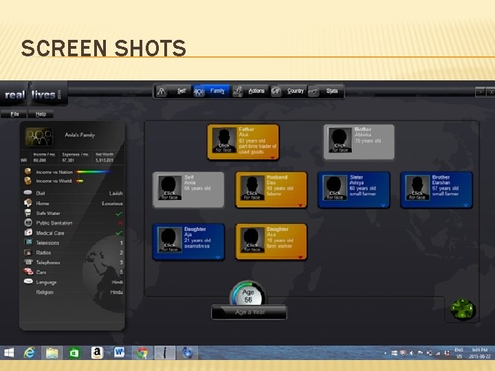Show Father Alok's face thumbnail
This screenshot has height=371, width=495.
pos(224,140)
